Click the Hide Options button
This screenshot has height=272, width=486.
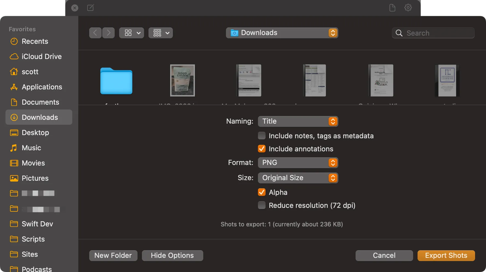172,255
